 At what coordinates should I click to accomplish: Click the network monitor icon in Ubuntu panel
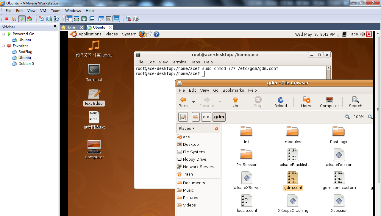[344, 34]
